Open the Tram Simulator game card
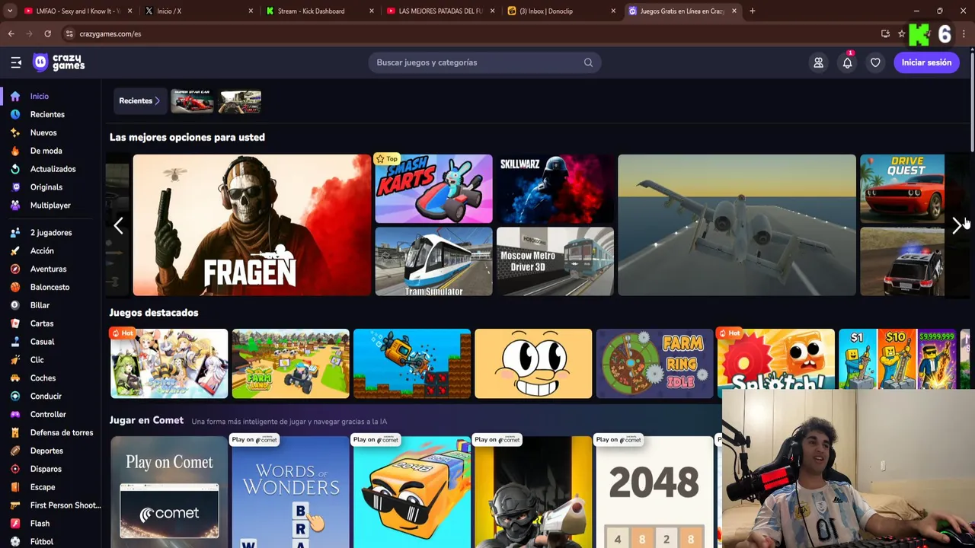 tap(433, 261)
